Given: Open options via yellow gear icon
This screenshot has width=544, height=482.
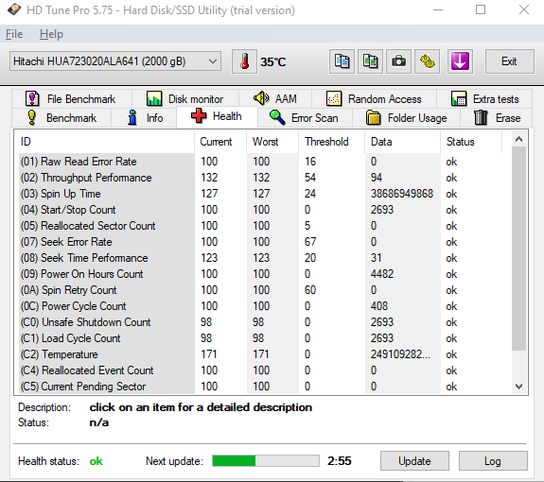Looking at the screenshot, I should point(427,61).
